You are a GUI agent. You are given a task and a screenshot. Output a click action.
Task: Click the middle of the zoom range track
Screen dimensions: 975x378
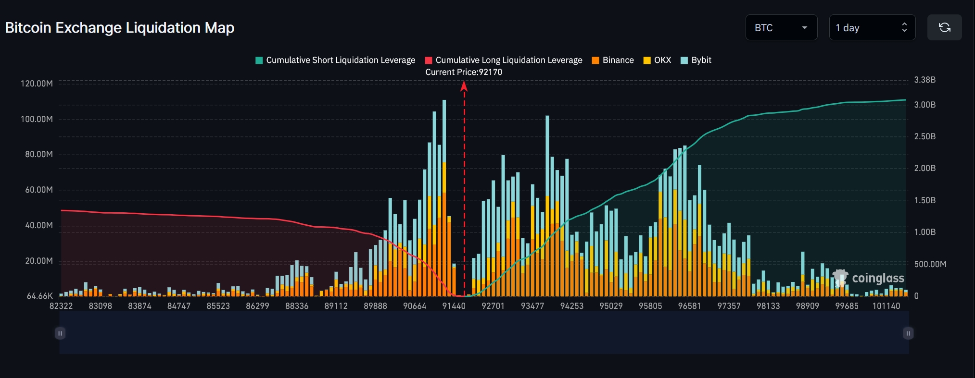tap(484, 333)
